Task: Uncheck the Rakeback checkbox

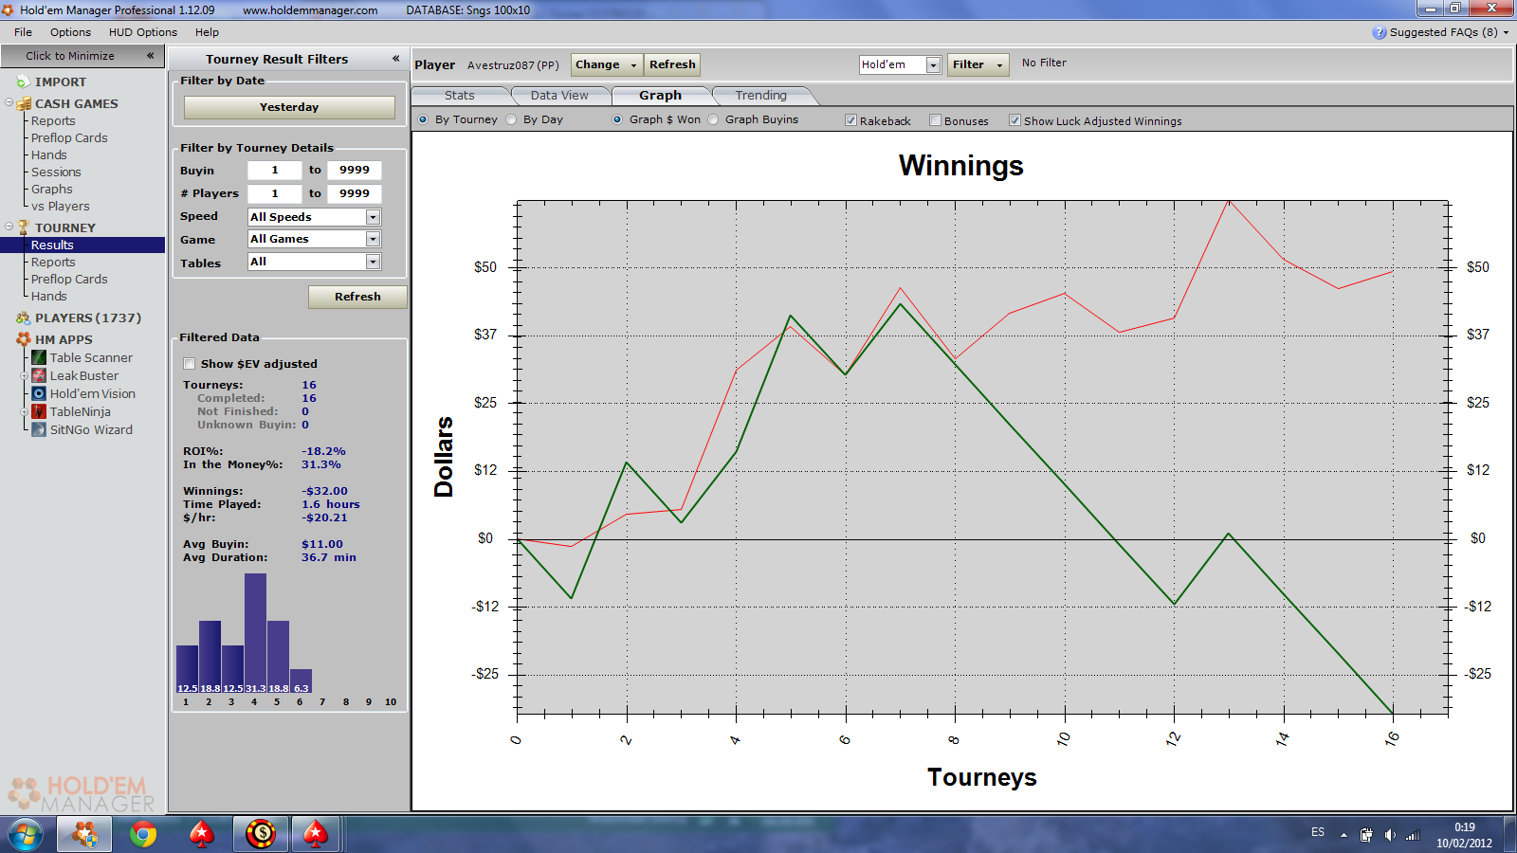Action: (x=850, y=120)
